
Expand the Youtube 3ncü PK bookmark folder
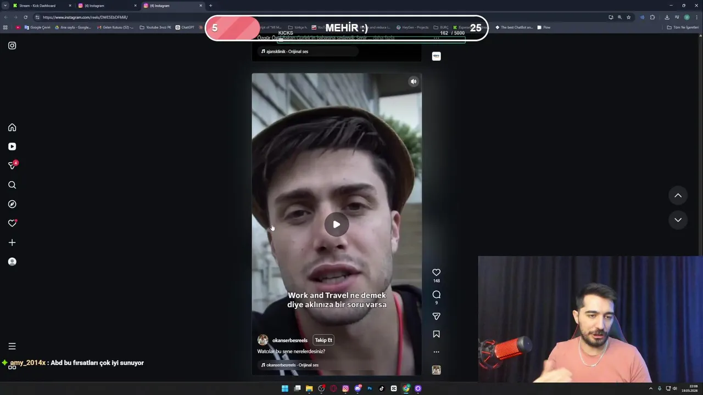coord(155,27)
